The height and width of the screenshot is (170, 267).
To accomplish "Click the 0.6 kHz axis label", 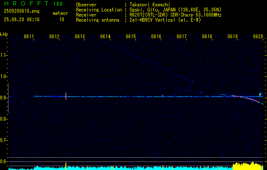I will [x=4, y=161].
